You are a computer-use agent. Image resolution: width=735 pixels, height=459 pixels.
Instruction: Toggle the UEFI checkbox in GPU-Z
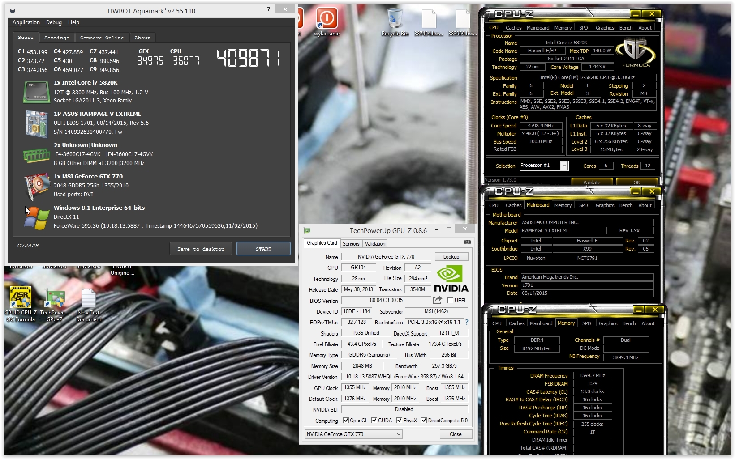click(x=450, y=301)
